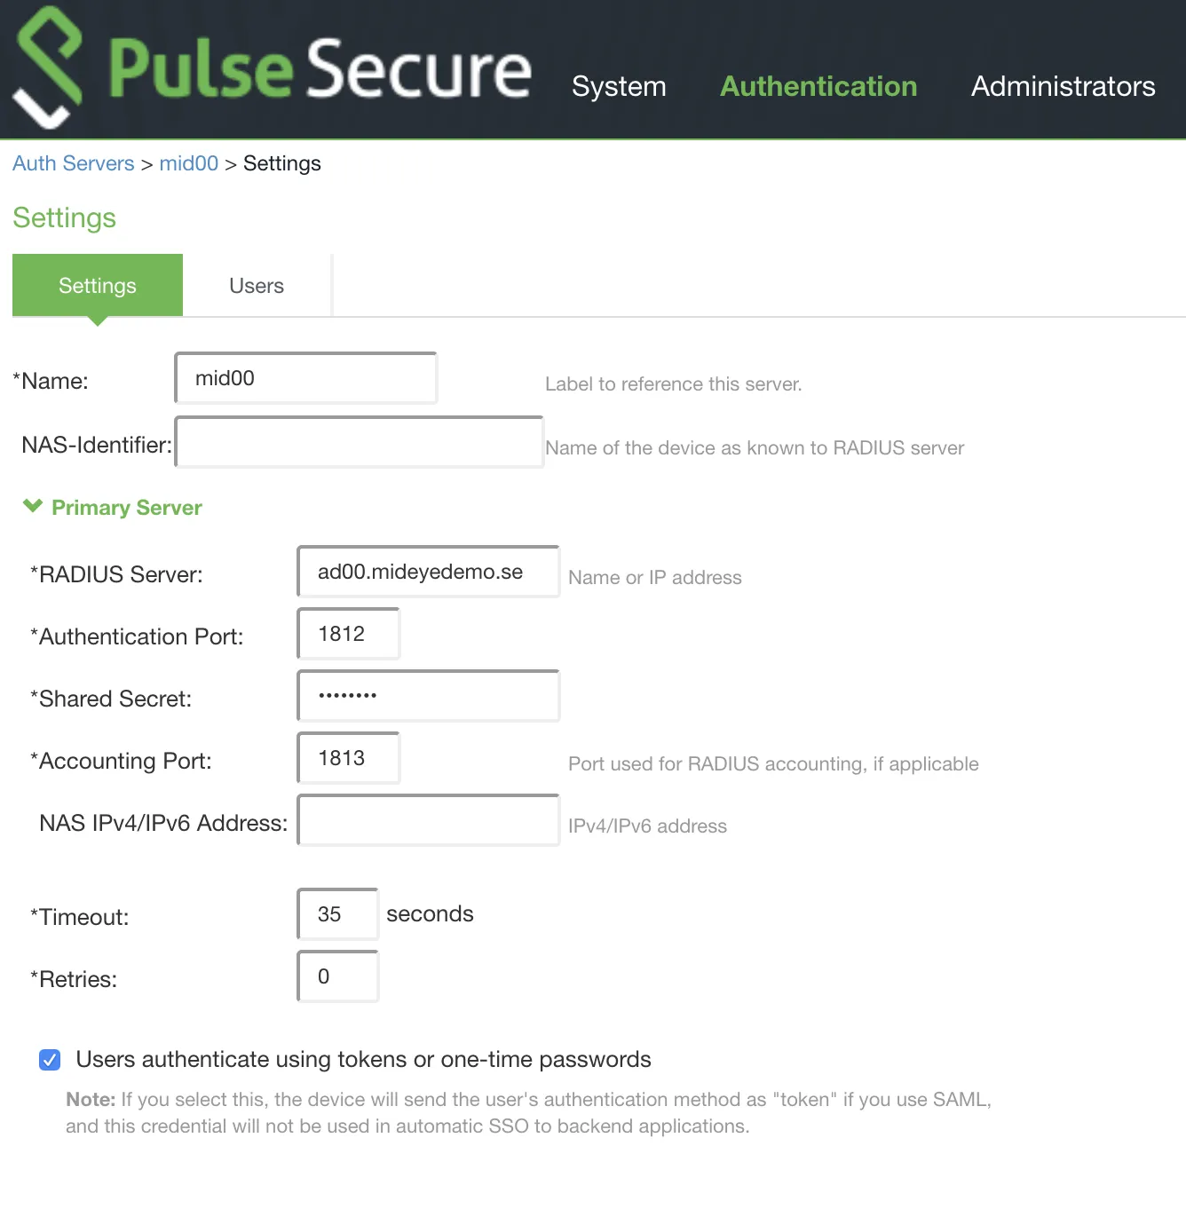Select the Timeout seconds field

pyautogui.click(x=337, y=913)
